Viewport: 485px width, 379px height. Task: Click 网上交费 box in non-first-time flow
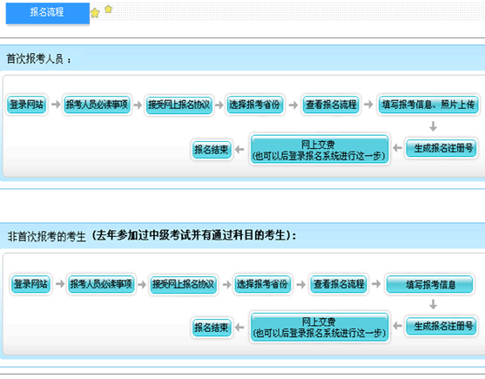click(320, 328)
